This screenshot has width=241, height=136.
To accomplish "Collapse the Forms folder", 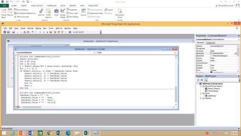I will 201,93.
